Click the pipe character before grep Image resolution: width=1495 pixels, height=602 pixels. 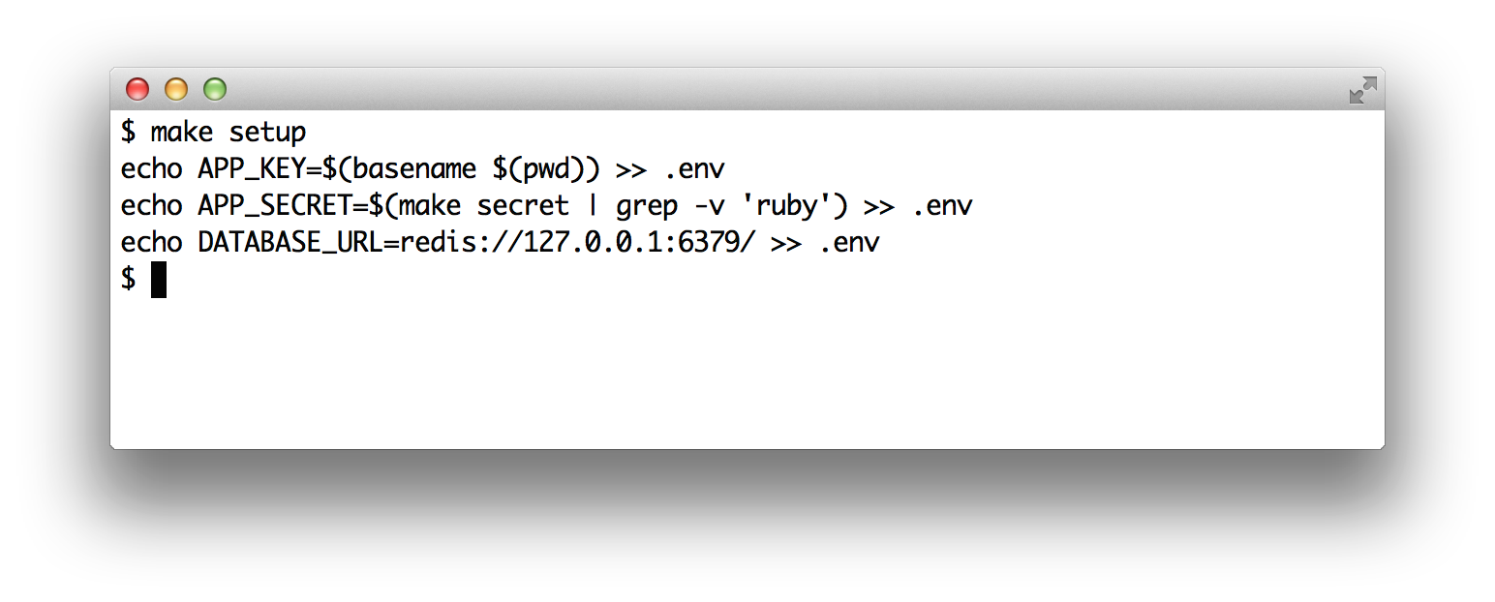(593, 205)
